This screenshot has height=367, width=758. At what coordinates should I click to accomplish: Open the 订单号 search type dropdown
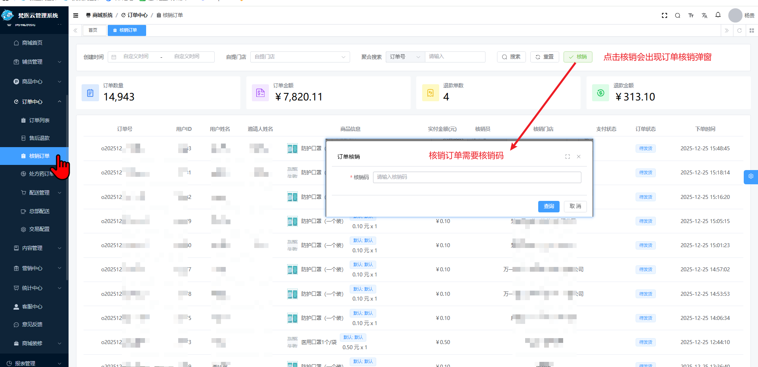pyautogui.click(x=405, y=57)
